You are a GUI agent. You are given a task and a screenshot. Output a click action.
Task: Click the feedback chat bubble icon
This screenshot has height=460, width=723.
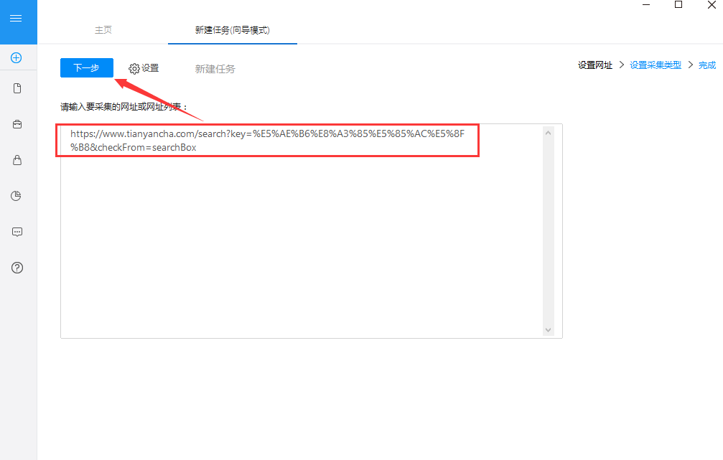17,231
